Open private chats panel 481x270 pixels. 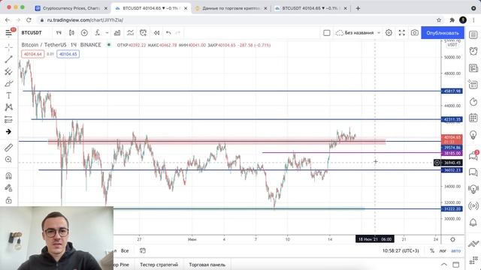(x=473, y=172)
